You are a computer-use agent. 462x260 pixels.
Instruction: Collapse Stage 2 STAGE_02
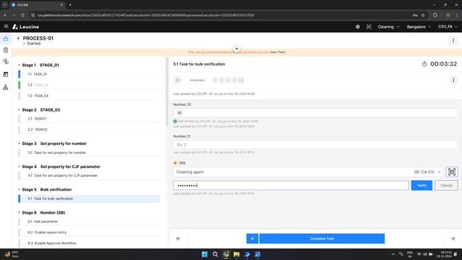point(19,110)
